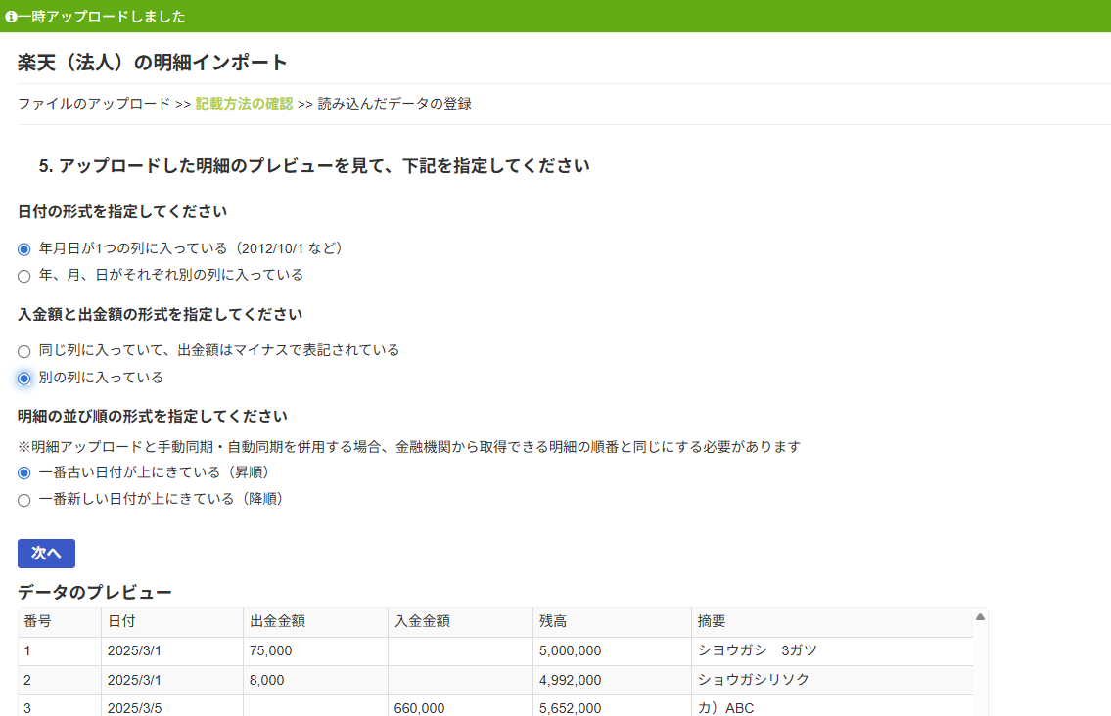Viewport: 1111px width, 716px height.
Task: Click the 入金金額 column header
Action: click(422, 622)
